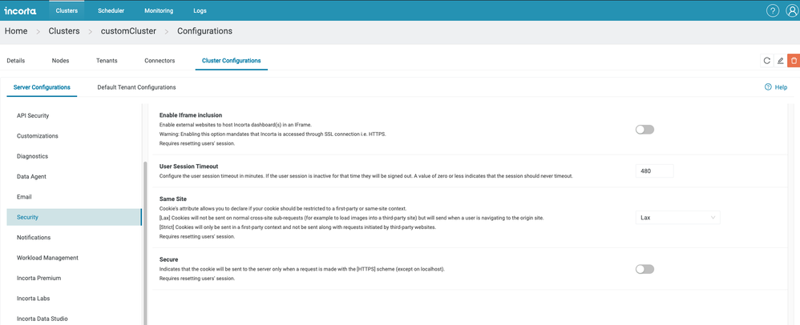
Task: Select Workload Management in sidebar
Action: 47,258
